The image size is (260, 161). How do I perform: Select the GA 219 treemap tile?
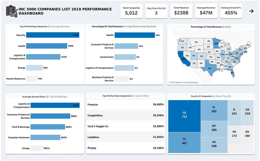coord(247,113)
